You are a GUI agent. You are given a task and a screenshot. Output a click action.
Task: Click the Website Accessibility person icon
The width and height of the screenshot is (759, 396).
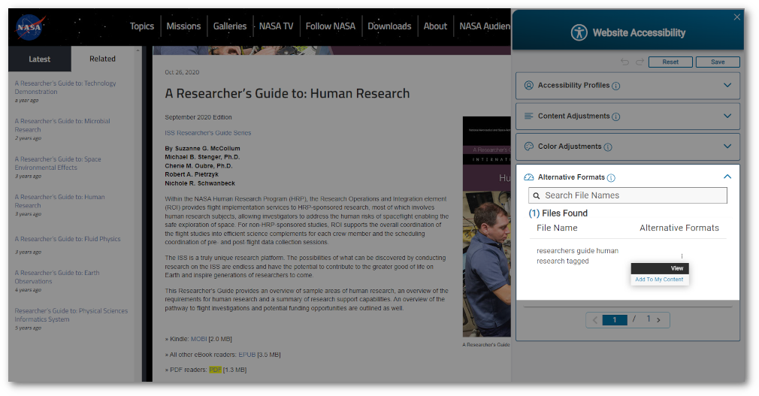click(579, 32)
